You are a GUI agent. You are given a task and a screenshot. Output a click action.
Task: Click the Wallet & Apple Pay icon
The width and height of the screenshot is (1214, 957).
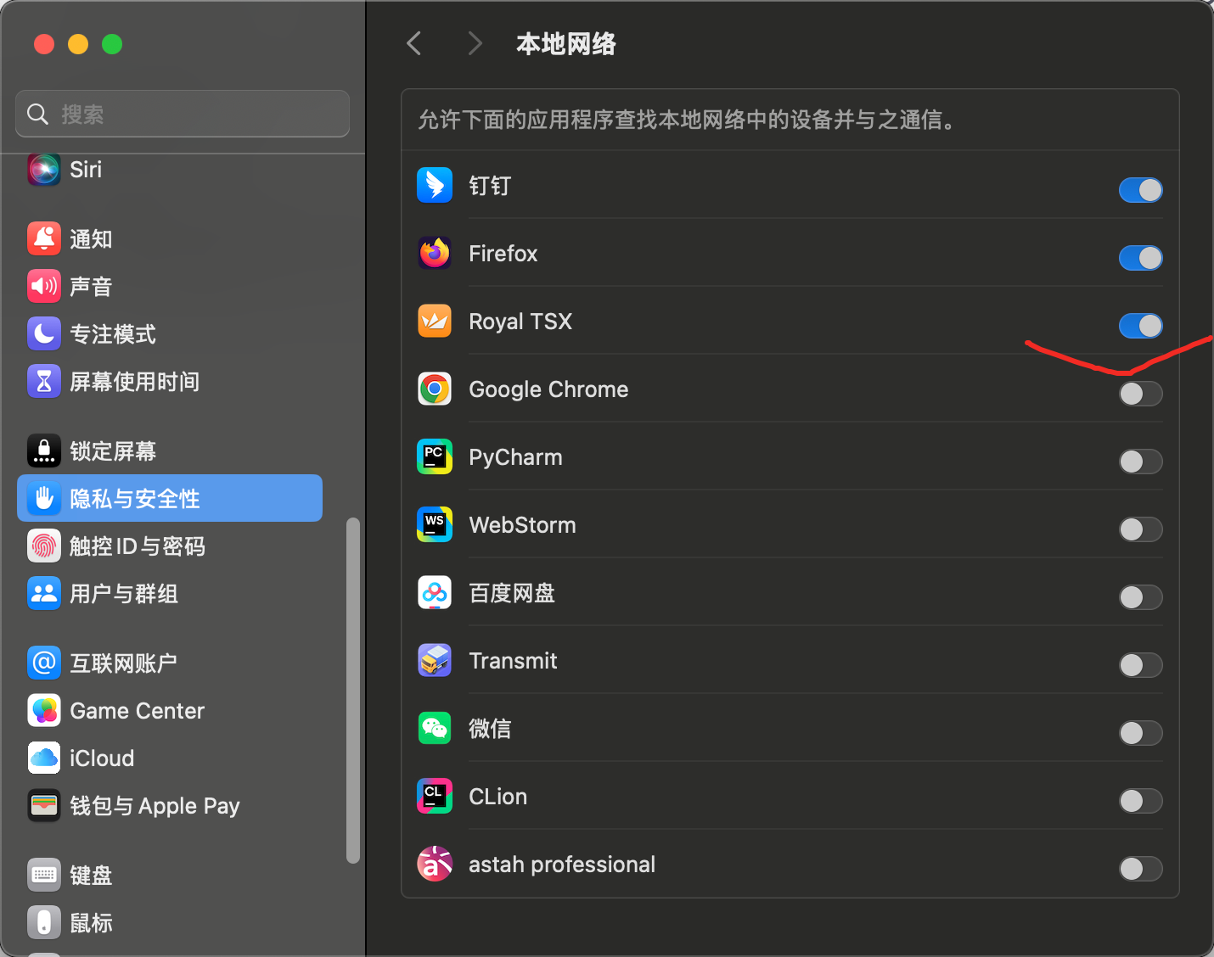44,806
